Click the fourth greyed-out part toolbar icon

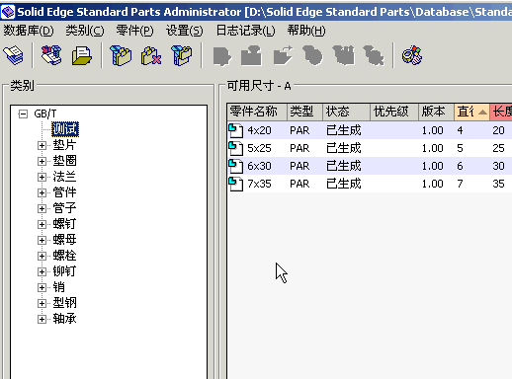click(x=312, y=55)
